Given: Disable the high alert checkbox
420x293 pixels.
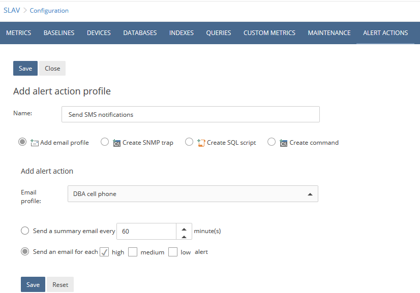Looking at the screenshot, I should [x=104, y=251].
